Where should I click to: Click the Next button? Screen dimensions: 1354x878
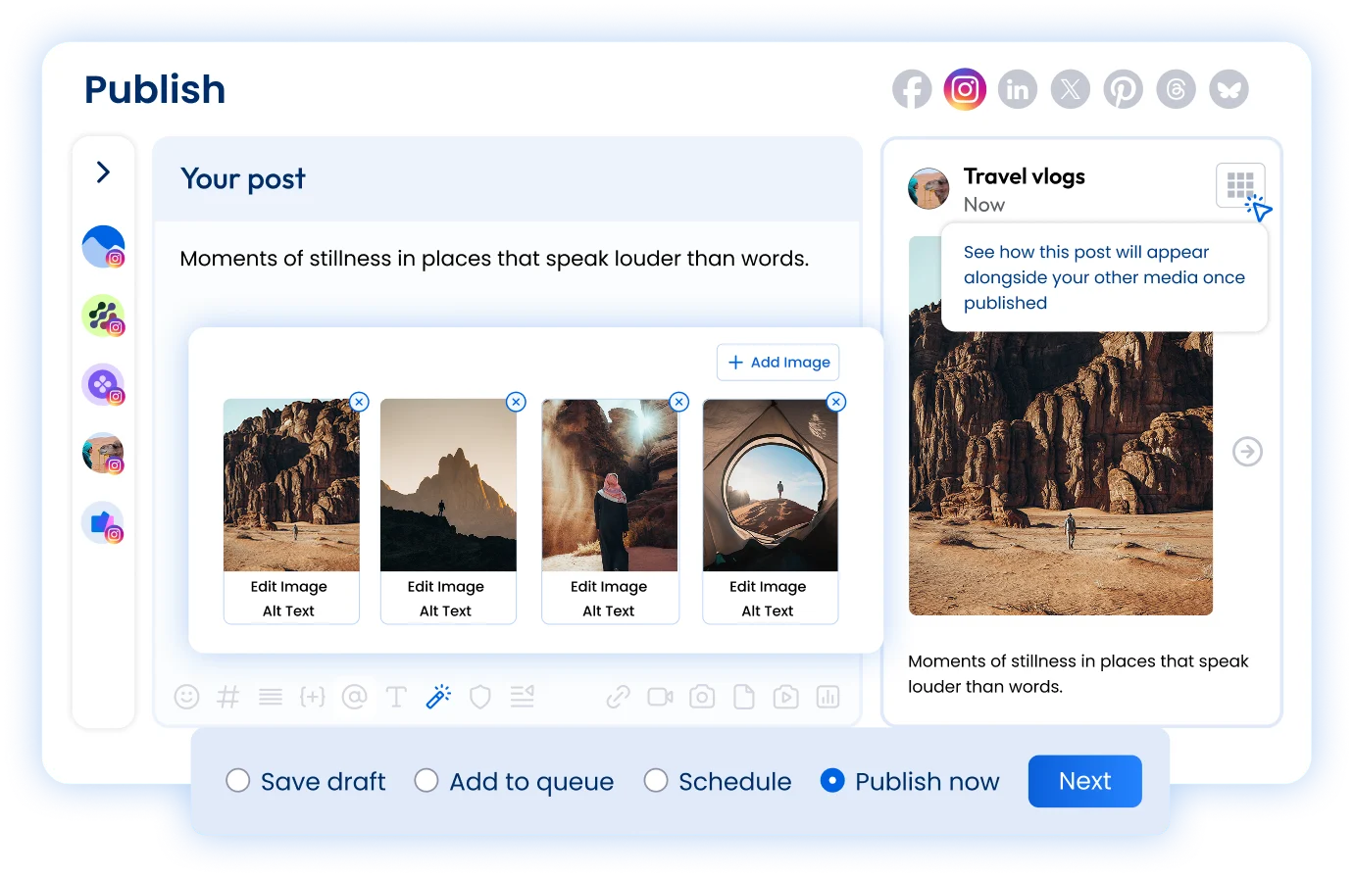click(1084, 781)
